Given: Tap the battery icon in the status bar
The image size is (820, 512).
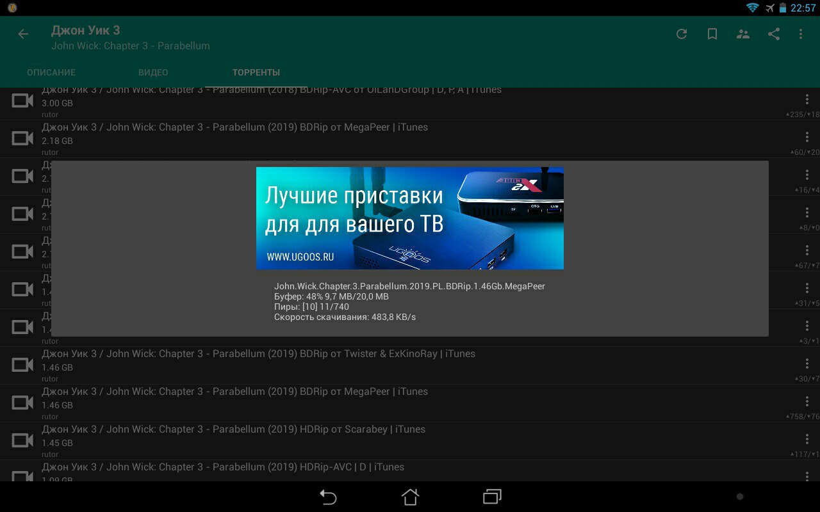Looking at the screenshot, I should coord(783,8).
